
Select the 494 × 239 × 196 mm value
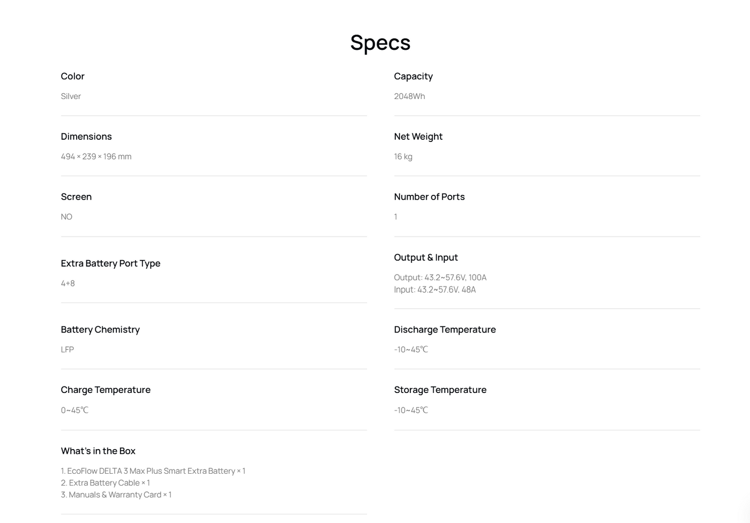pos(96,157)
